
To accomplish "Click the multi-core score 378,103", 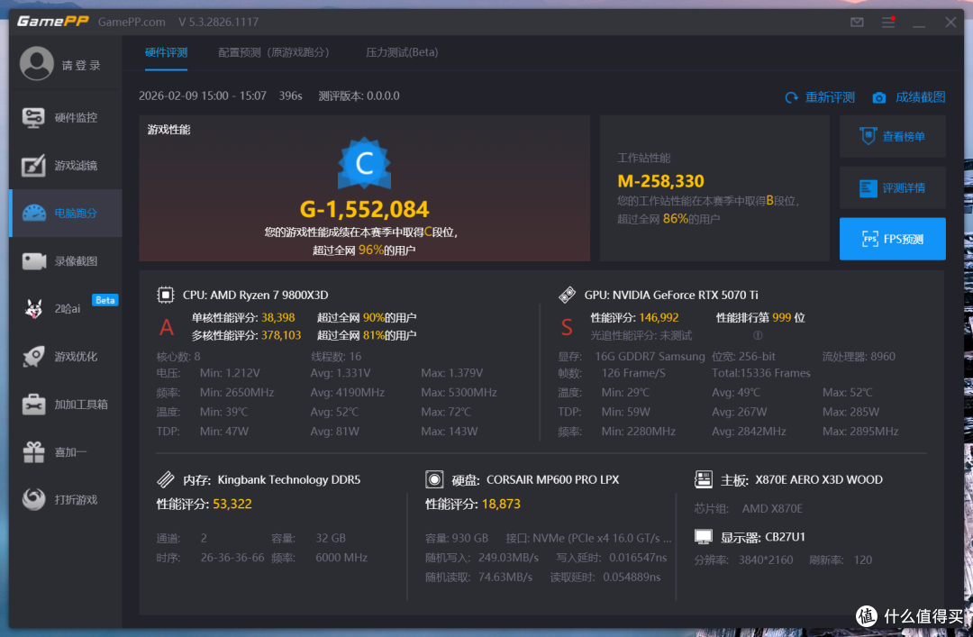I will [281, 335].
